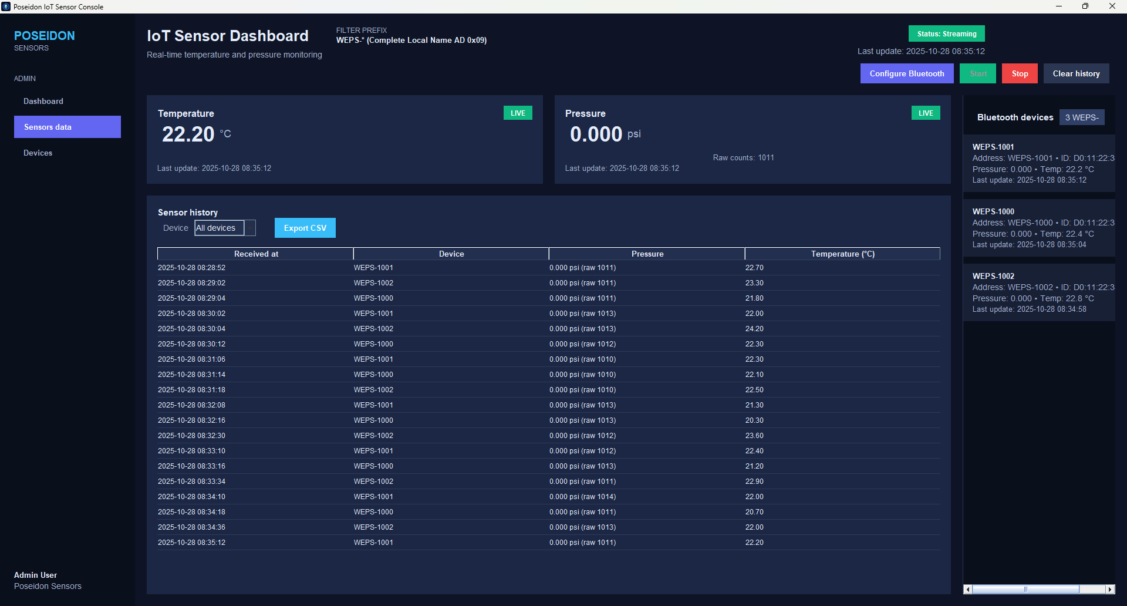Click the Sensor history heading
Image resolution: width=1127 pixels, height=606 pixels.
[x=187, y=212]
